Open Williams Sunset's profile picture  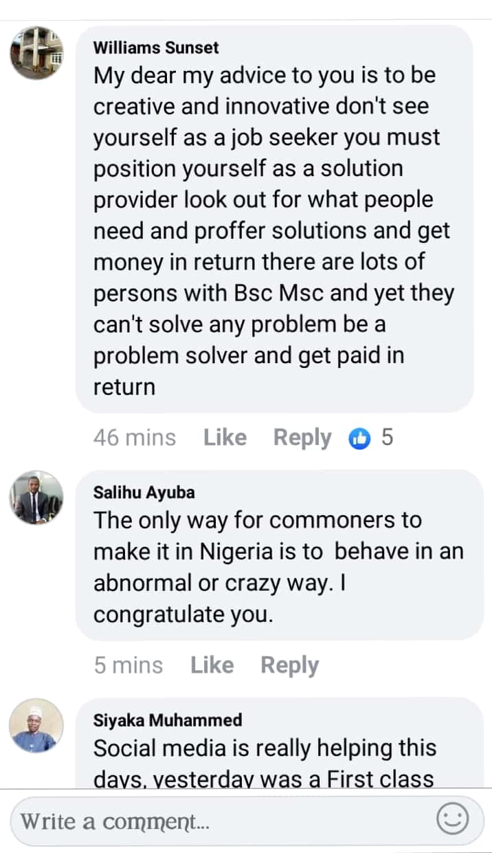click(36, 54)
